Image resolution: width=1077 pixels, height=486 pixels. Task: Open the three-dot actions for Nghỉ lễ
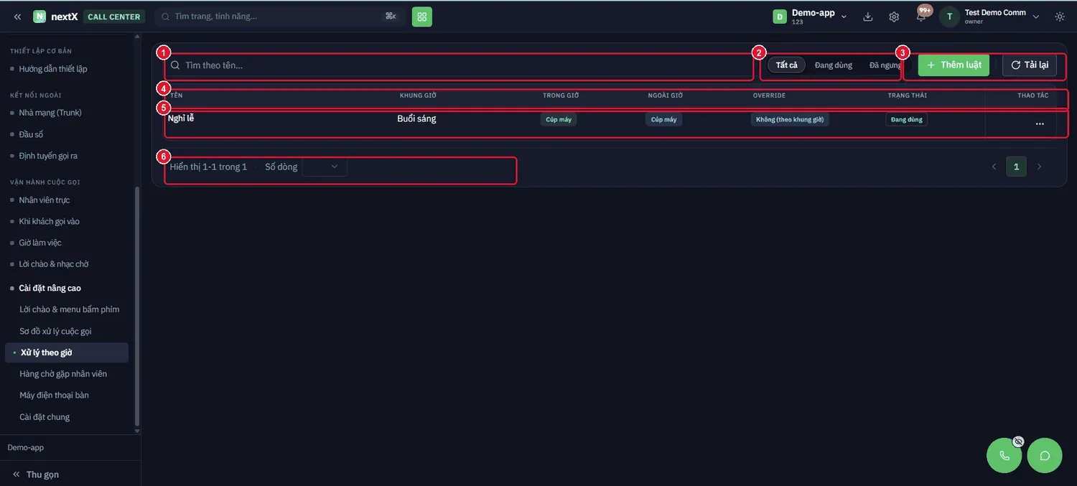[1040, 124]
